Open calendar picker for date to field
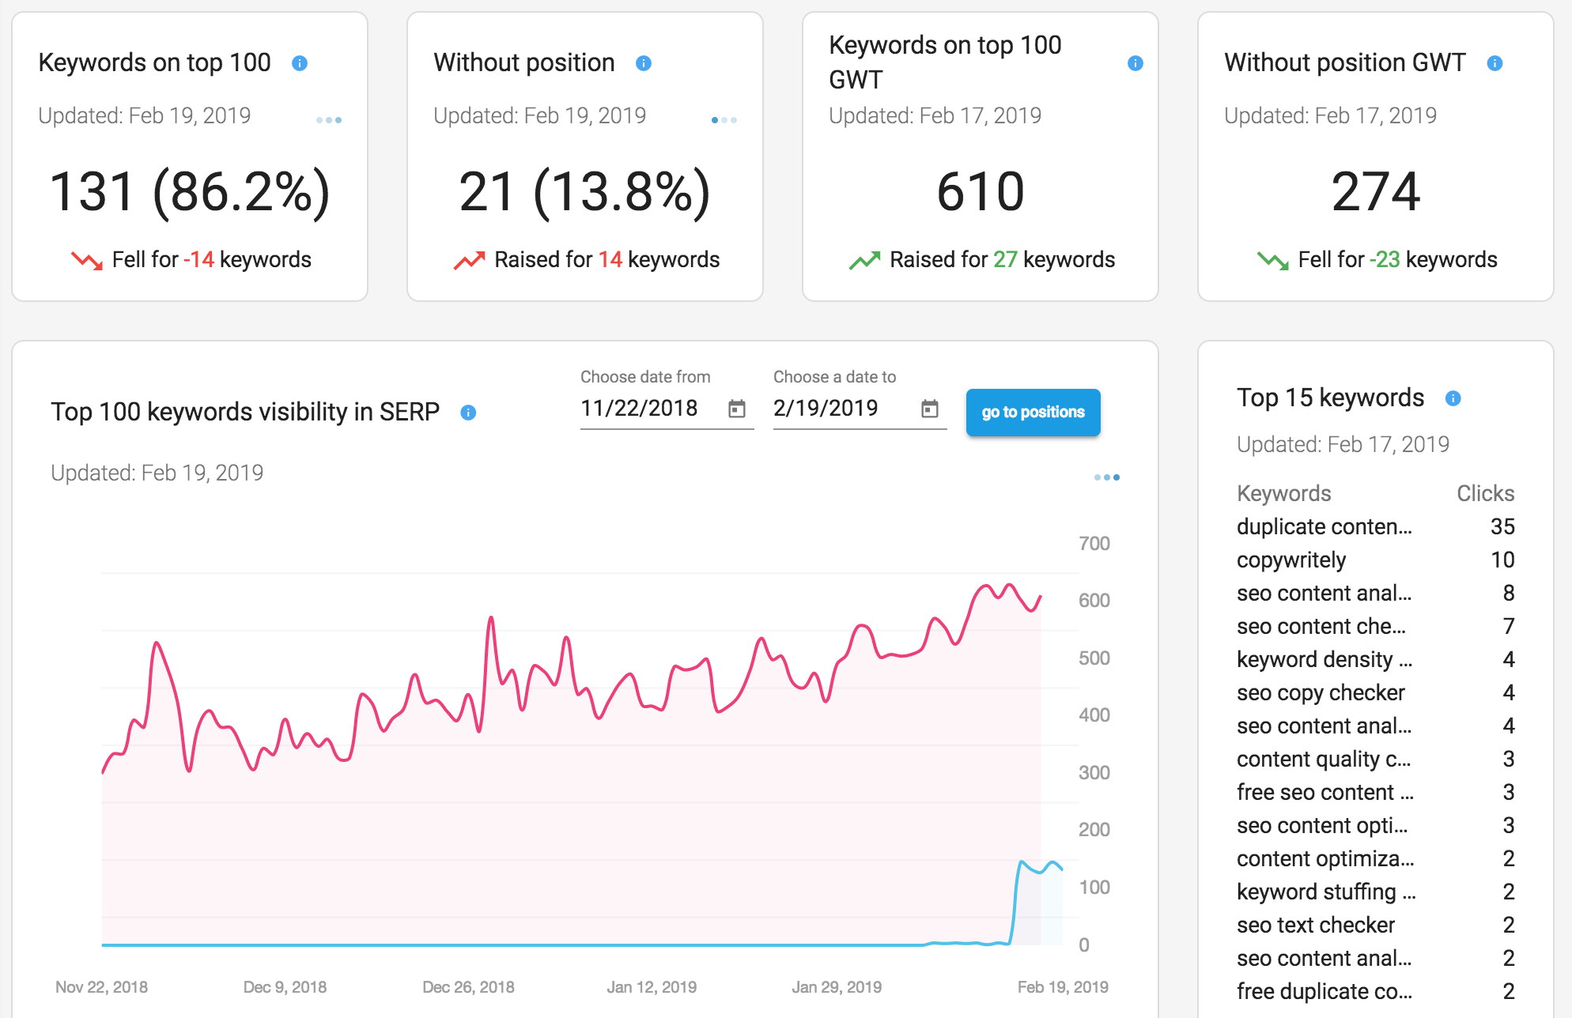This screenshot has height=1018, width=1572. 930,409
